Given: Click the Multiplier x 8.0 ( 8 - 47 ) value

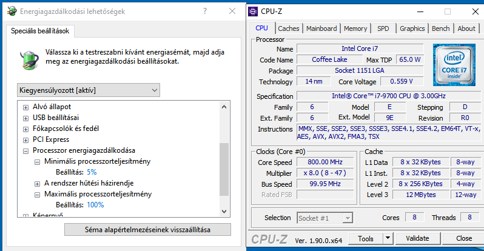Looking at the screenshot, I should (x=325, y=173).
